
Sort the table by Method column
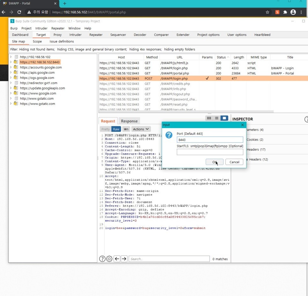(152, 57)
